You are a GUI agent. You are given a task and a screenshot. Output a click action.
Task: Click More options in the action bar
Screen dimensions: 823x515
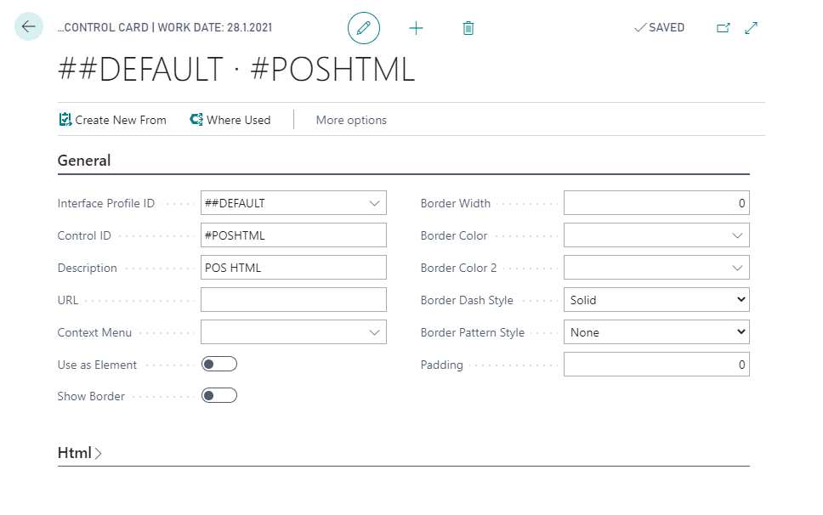click(x=351, y=120)
